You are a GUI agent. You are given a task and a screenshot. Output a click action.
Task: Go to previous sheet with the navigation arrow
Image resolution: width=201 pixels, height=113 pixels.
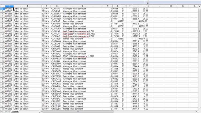4,112
